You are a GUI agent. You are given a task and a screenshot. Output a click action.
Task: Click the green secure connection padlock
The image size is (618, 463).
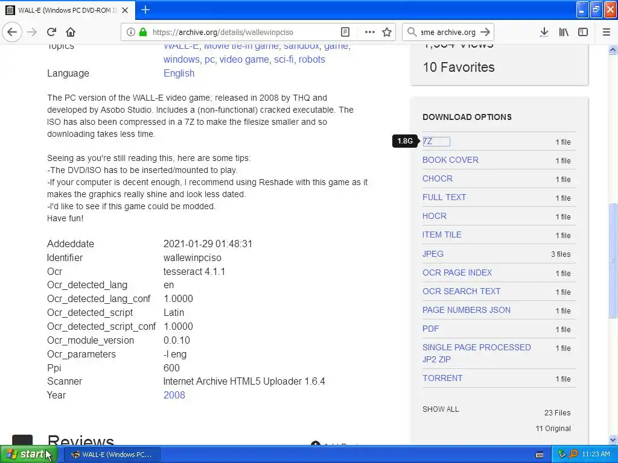(143, 32)
